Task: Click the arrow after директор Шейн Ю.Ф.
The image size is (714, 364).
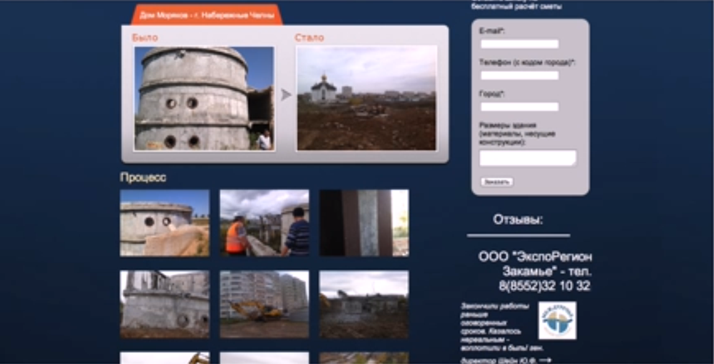Action: [x=546, y=360]
